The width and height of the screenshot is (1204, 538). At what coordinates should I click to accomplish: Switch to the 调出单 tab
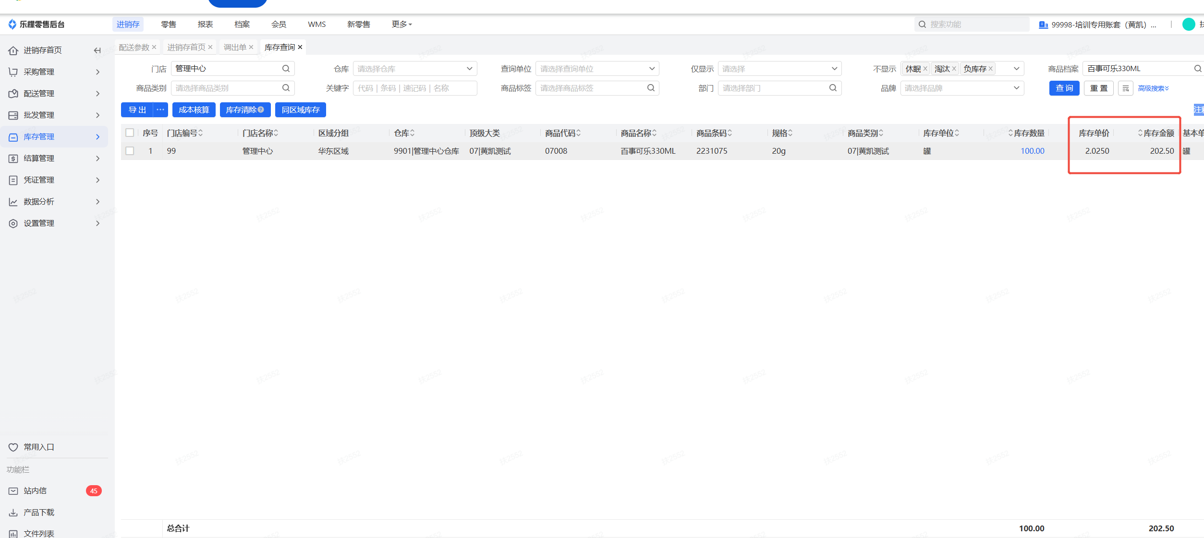click(x=235, y=47)
